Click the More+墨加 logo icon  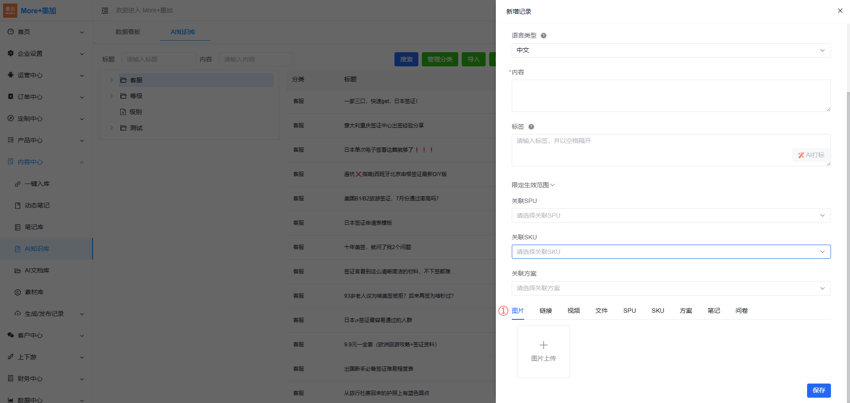pyautogui.click(x=10, y=11)
